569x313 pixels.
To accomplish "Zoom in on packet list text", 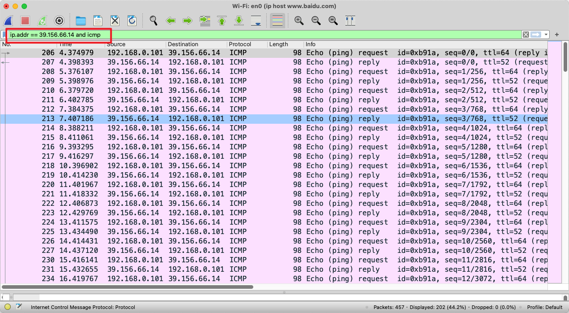I will coord(299,21).
